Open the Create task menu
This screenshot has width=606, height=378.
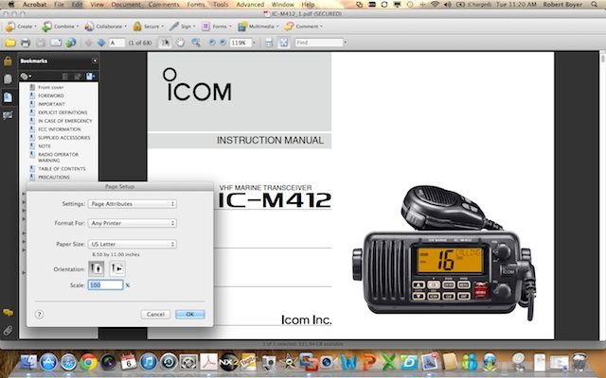(21, 26)
